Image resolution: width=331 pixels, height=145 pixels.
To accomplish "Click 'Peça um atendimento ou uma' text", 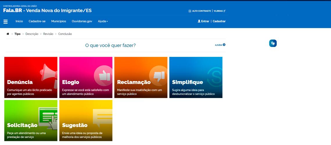I will click(26, 133).
